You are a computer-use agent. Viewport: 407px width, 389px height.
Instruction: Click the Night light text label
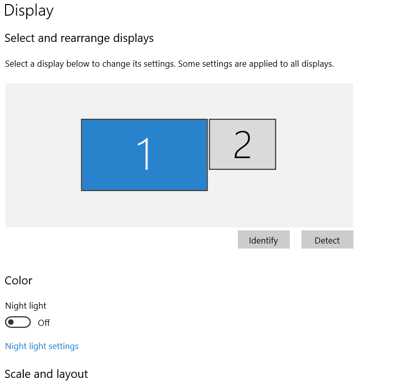[25, 306]
